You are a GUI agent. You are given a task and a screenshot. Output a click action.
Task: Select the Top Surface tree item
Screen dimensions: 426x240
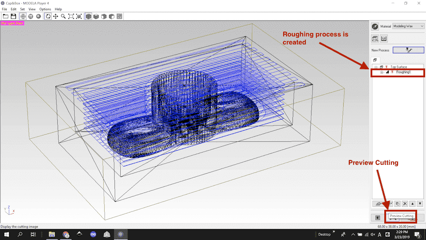pos(398,67)
